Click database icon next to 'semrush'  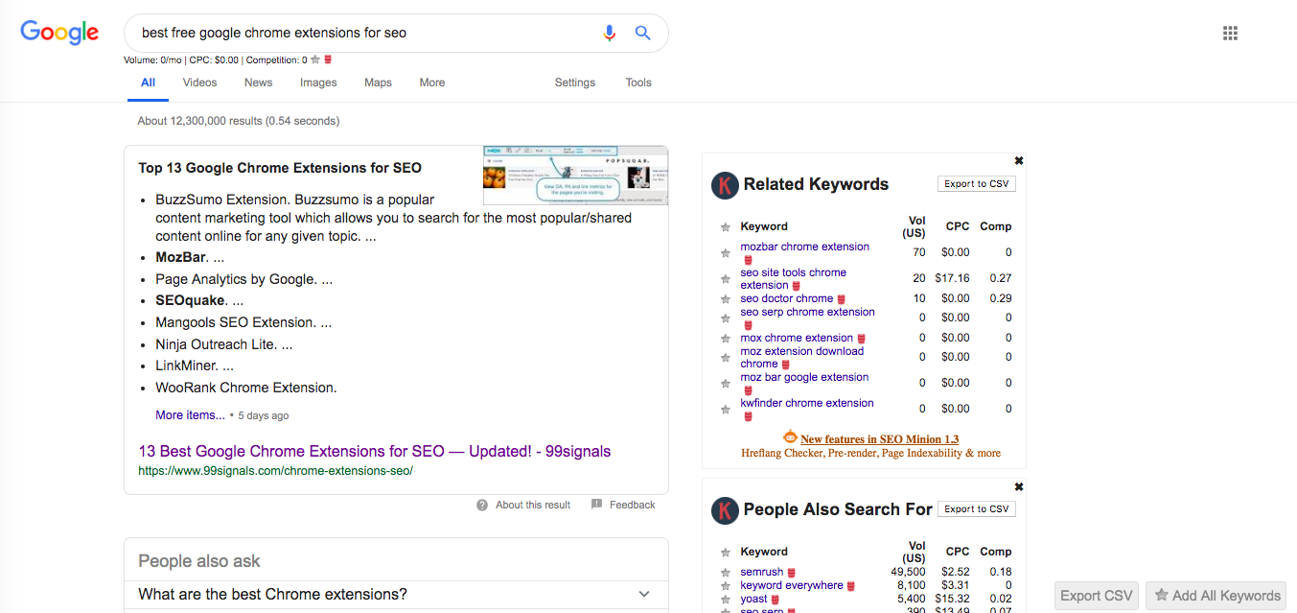792,573
